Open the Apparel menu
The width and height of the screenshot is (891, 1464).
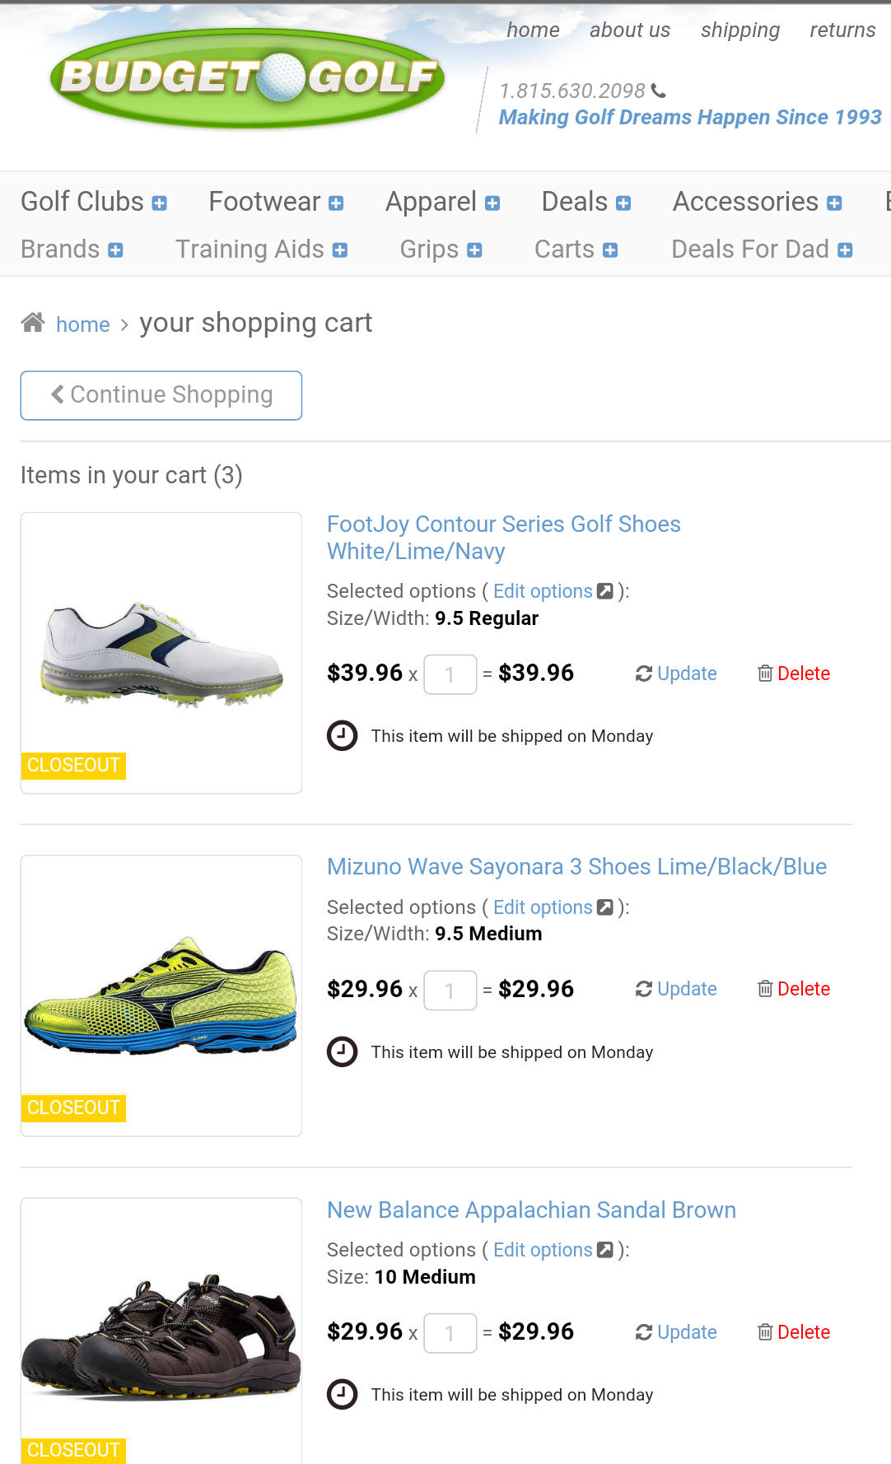(431, 202)
